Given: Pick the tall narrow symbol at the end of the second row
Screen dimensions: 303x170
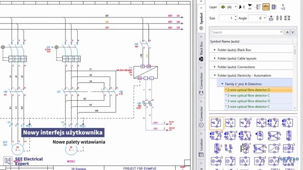Looking at the screenshot, I should tap(288, 136).
